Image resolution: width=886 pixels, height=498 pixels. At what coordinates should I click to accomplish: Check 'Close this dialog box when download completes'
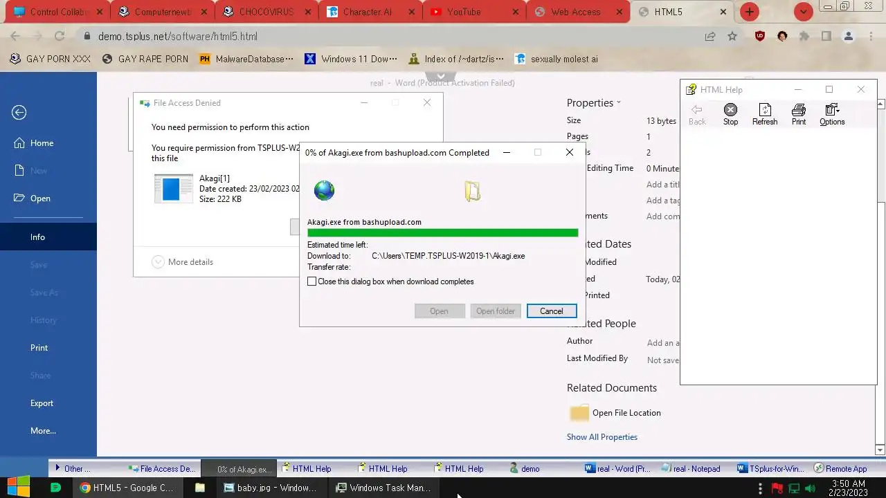312,282
